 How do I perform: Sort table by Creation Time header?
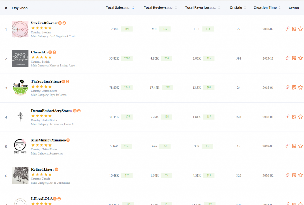coord(280,8)
